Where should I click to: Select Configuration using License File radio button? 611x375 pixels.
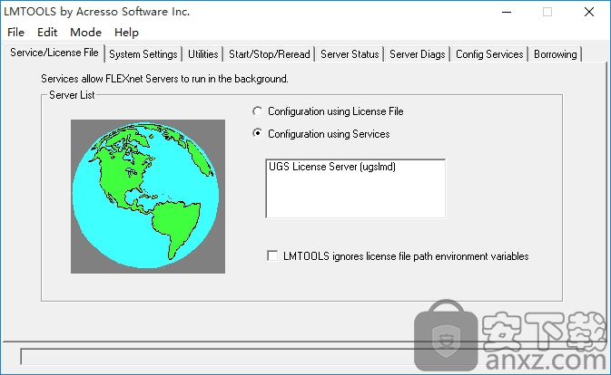(x=257, y=111)
